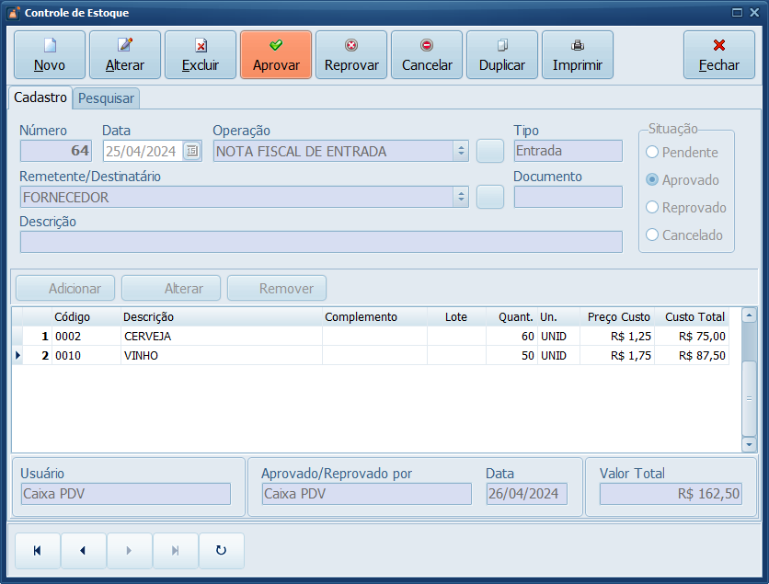Expand the Operação dropdown list
769x584 pixels.
[461, 152]
